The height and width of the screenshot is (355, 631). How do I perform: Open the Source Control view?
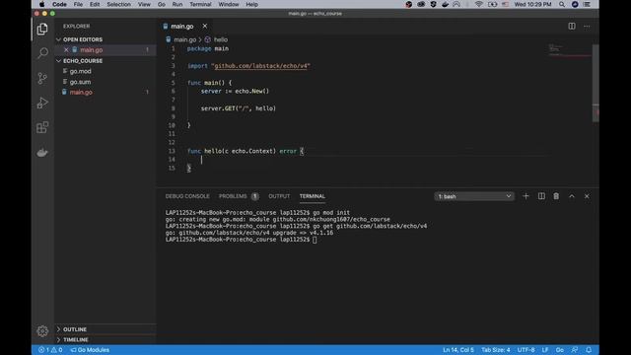(42, 78)
